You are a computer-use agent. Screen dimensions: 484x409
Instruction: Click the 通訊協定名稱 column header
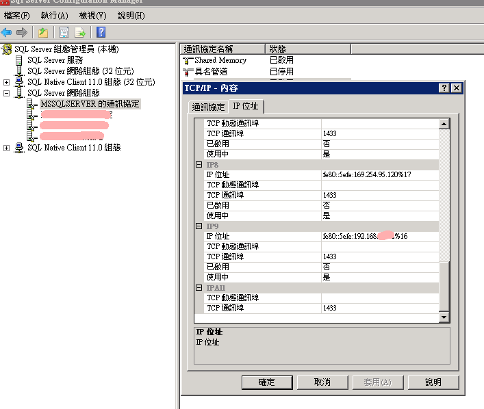click(x=222, y=49)
